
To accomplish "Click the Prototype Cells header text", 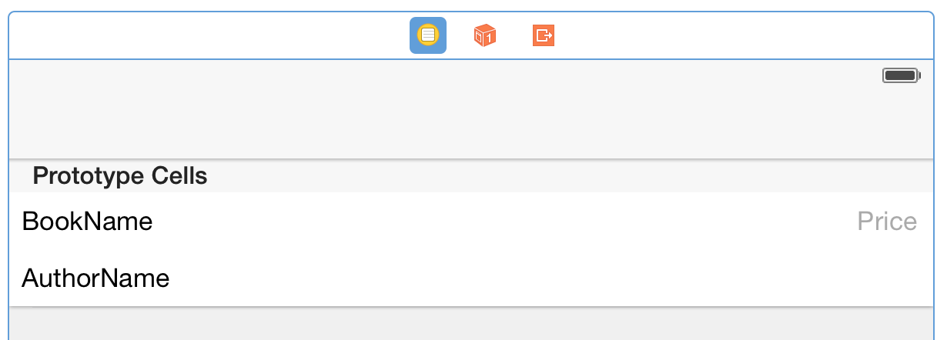I will pyautogui.click(x=120, y=176).
